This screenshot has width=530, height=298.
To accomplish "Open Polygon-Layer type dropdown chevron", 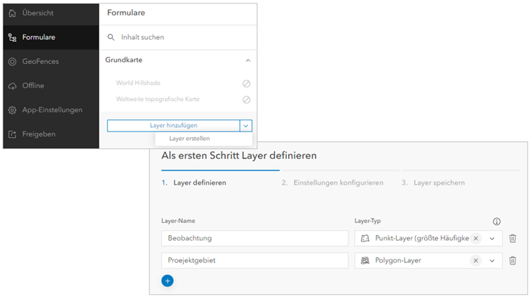I will tap(492, 261).
